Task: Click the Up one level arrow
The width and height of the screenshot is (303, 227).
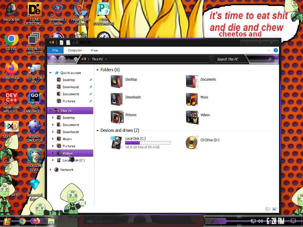Action: pos(75,59)
